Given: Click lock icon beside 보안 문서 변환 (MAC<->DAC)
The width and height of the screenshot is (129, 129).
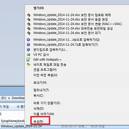Looking at the screenshot, I should (x=29, y=24).
